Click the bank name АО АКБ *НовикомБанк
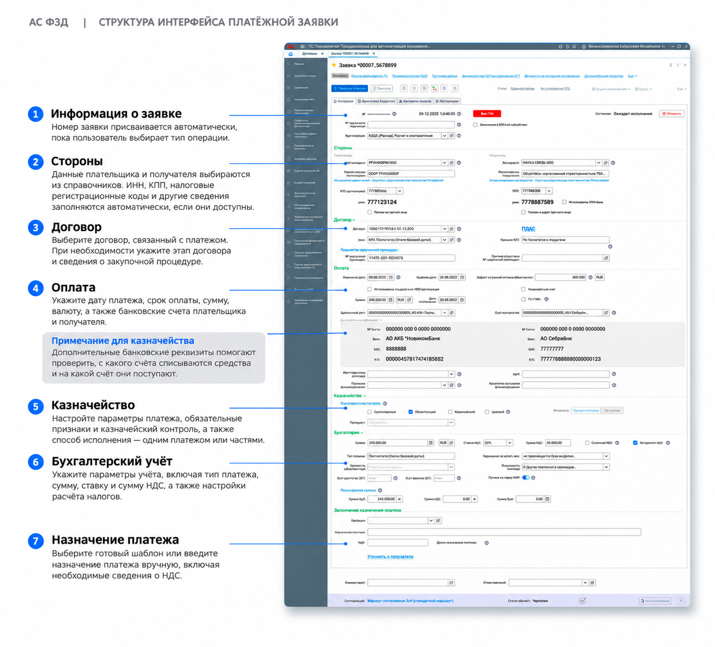The width and height of the screenshot is (715, 647). point(413,338)
